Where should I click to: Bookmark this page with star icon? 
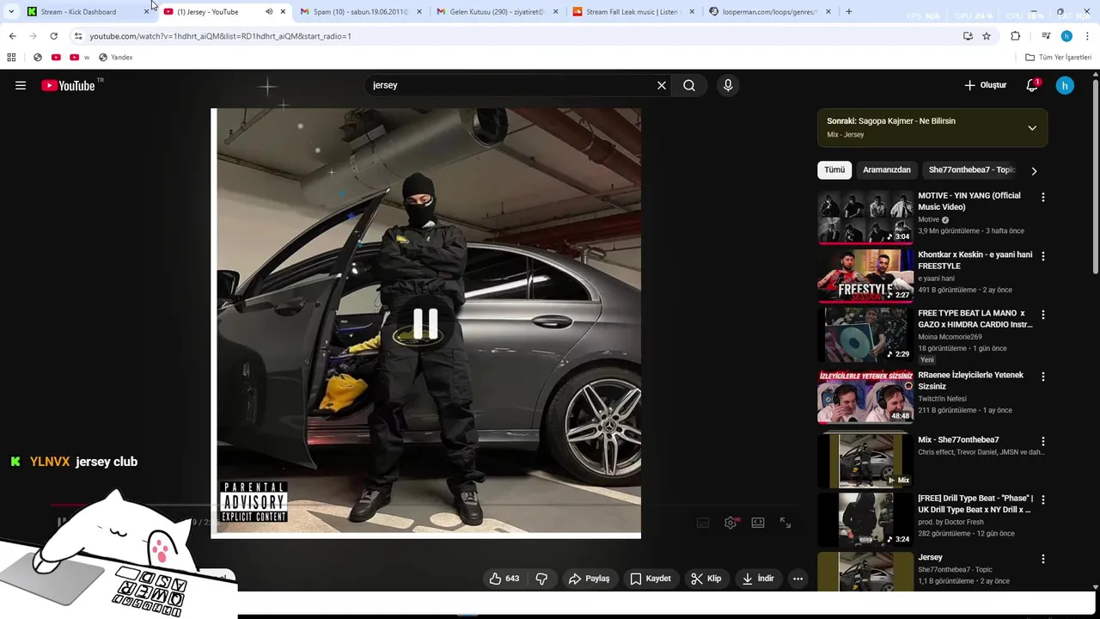tap(987, 36)
